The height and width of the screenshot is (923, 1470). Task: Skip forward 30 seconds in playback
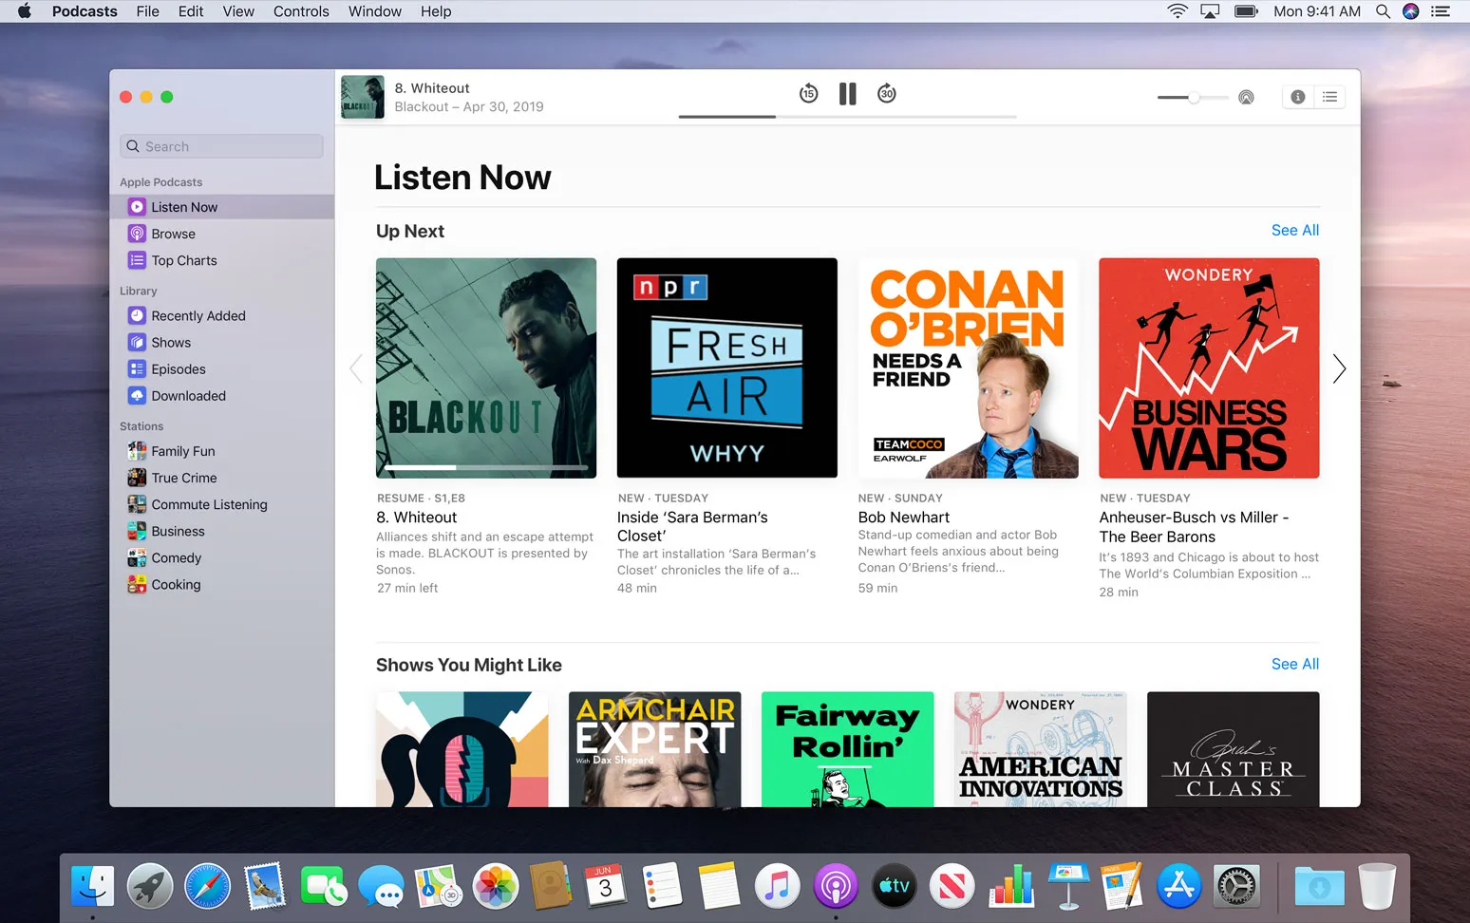pos(886,93)
